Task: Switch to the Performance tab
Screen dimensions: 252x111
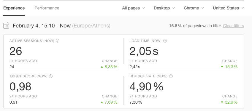Action: coord(47,8)
